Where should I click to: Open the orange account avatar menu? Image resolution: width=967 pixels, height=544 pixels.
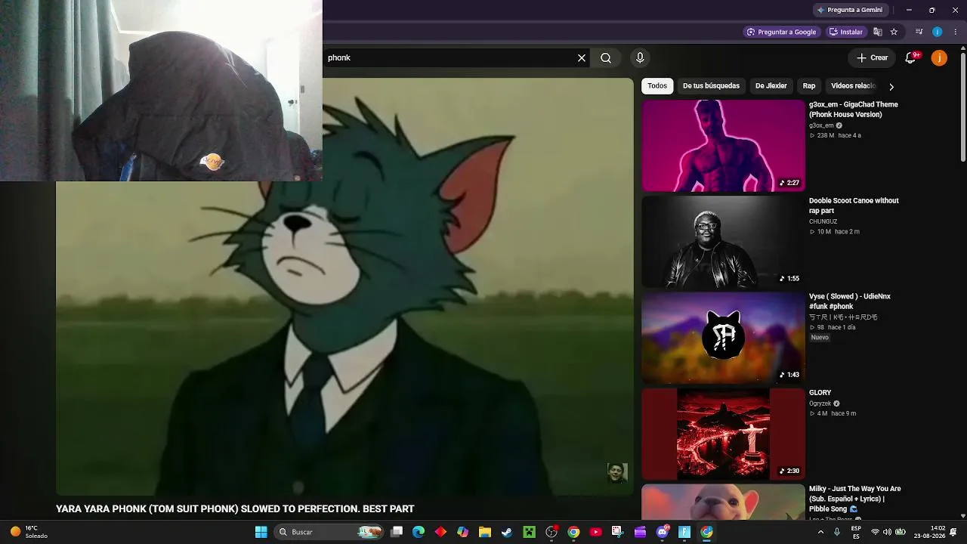[939, 58]
